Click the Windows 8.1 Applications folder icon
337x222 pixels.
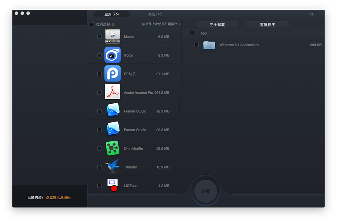[x=209, y=45]
